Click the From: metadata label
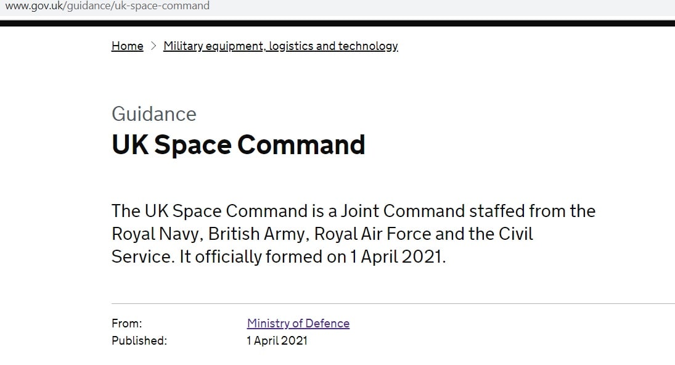The width and height of the screenshot is (675, 365). 126,324
